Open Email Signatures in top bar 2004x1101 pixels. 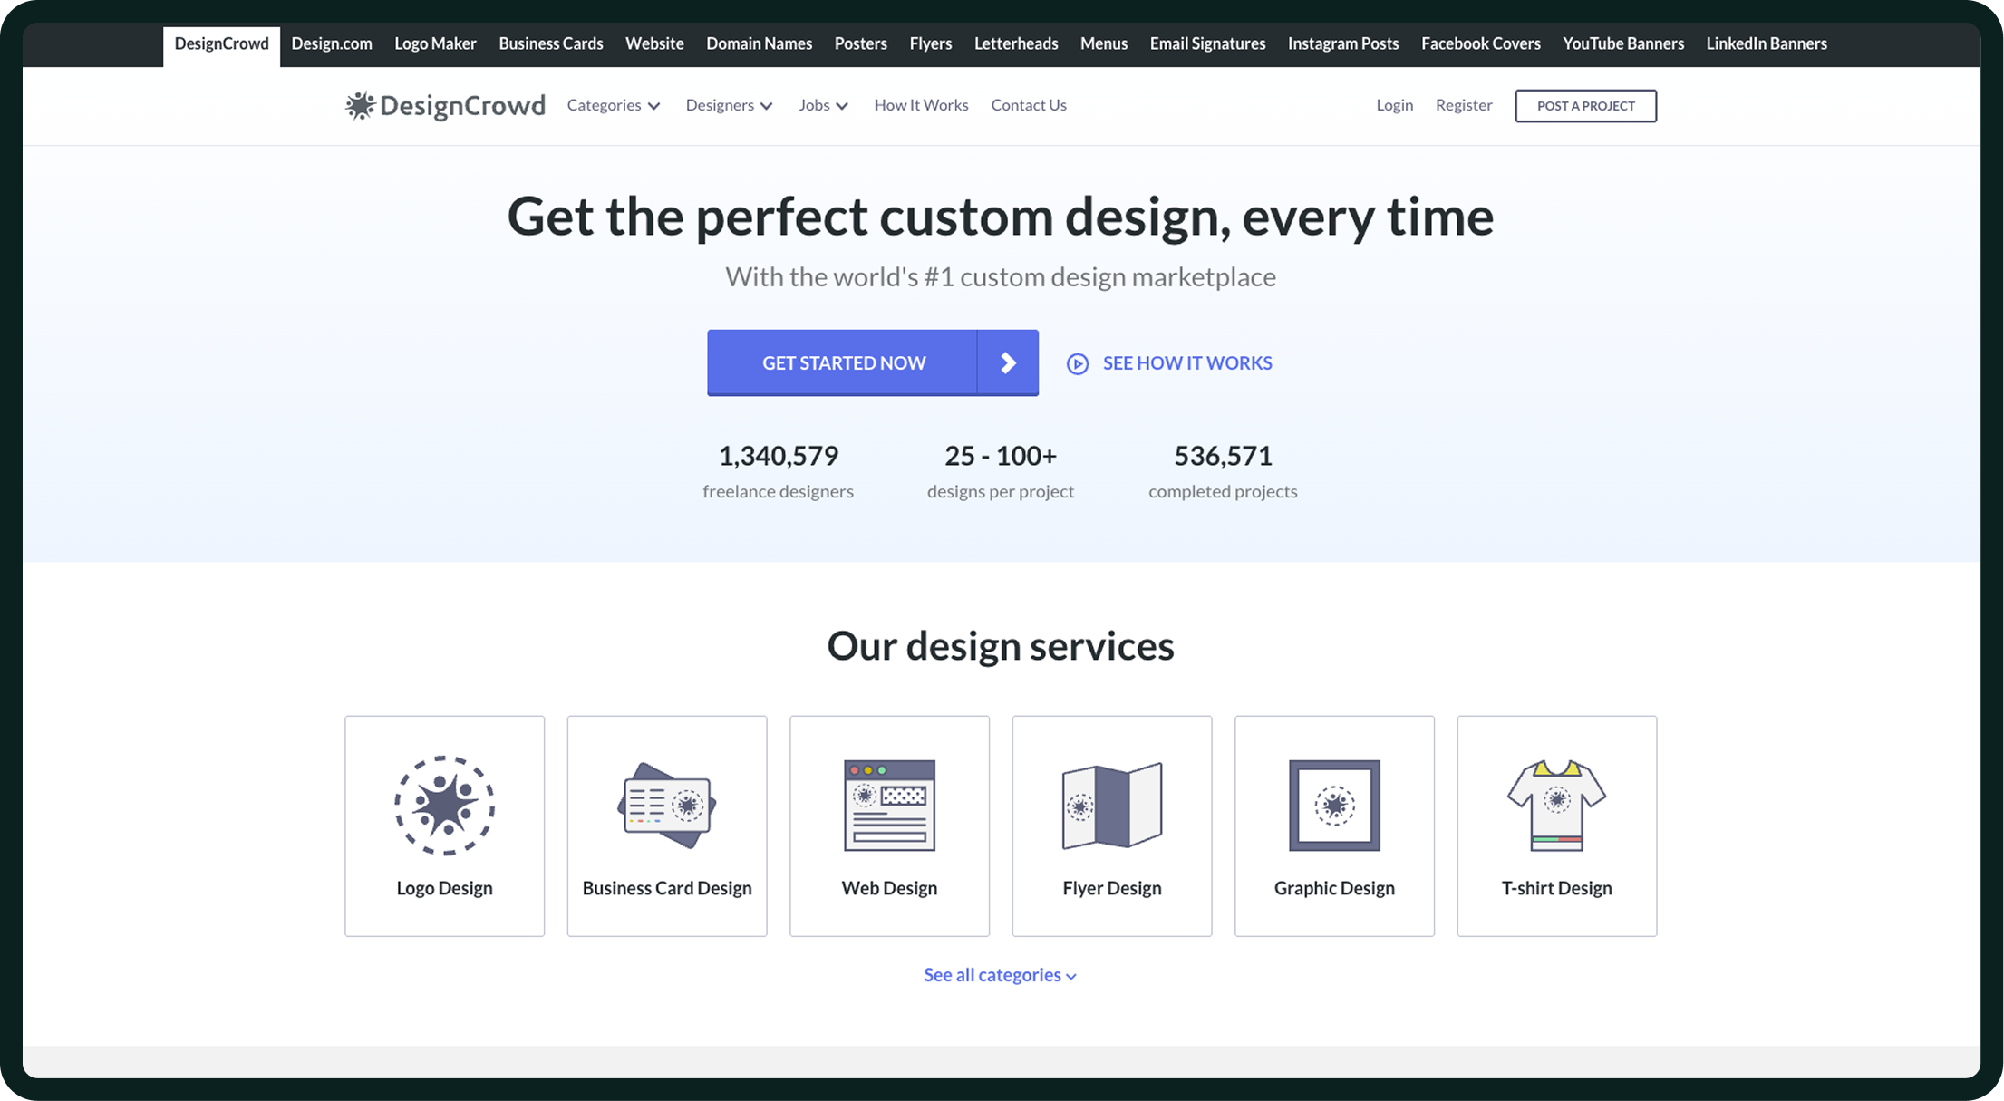[x=1207, y=43]
